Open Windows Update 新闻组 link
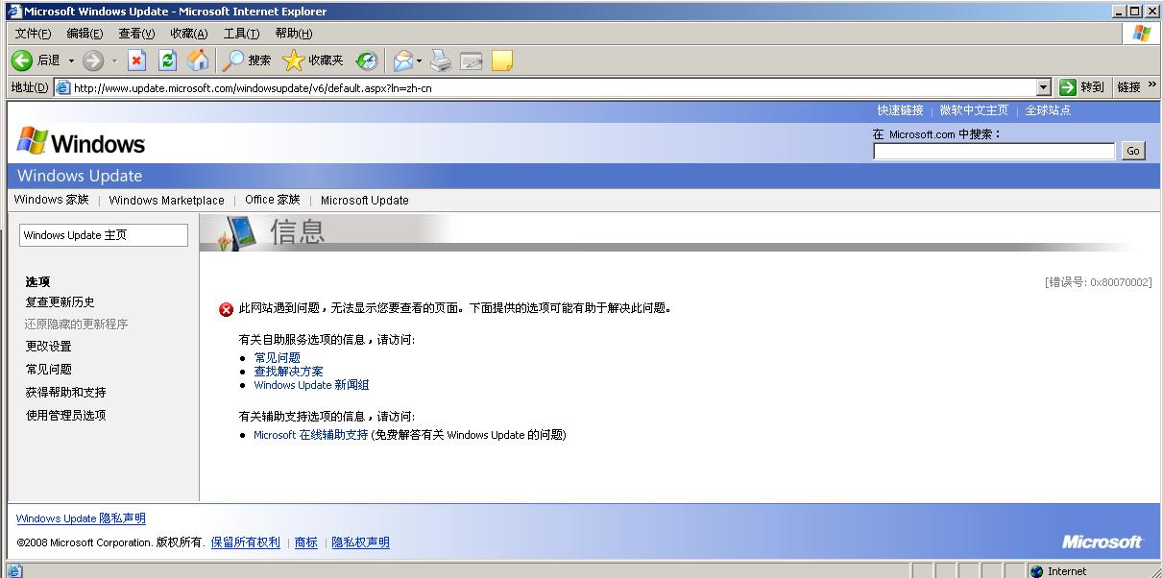The width and height of the screenshot is (1163, 578). pyautogui.click(x=311, y=385)
